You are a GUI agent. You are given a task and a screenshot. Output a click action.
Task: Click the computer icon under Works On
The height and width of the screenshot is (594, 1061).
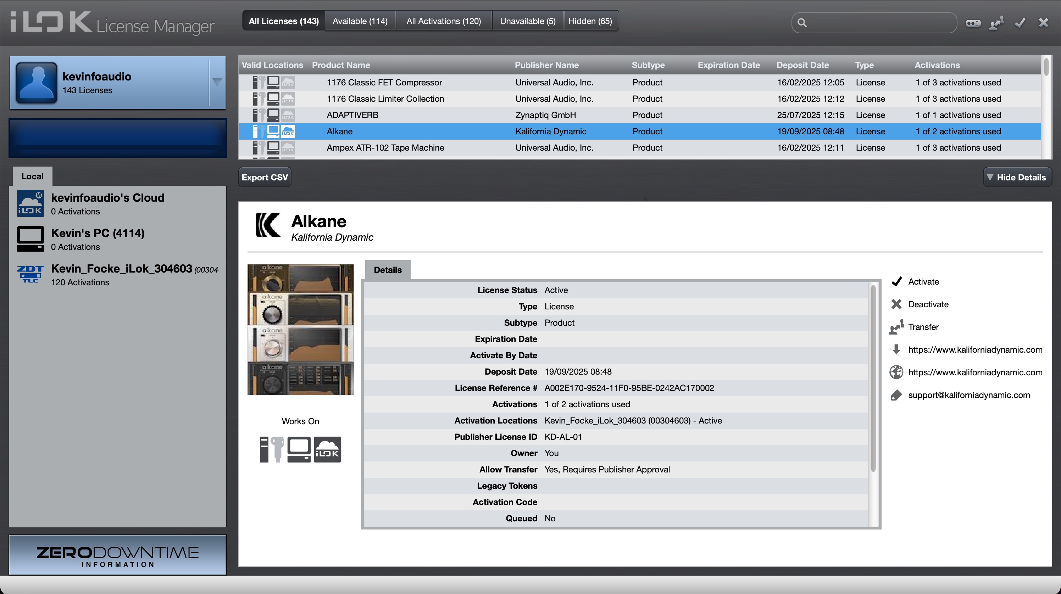click(x=299, y=449)
